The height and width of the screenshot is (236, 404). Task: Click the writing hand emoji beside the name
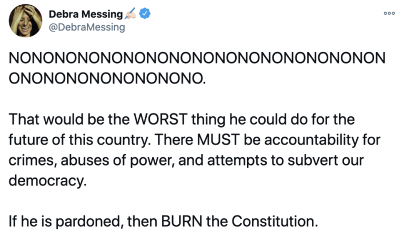pyautogui.click(x=130, y=14)
